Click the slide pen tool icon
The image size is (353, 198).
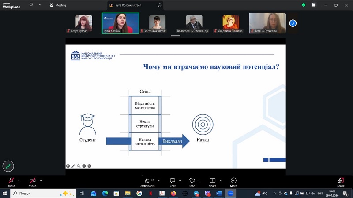[x=73, y=166]
